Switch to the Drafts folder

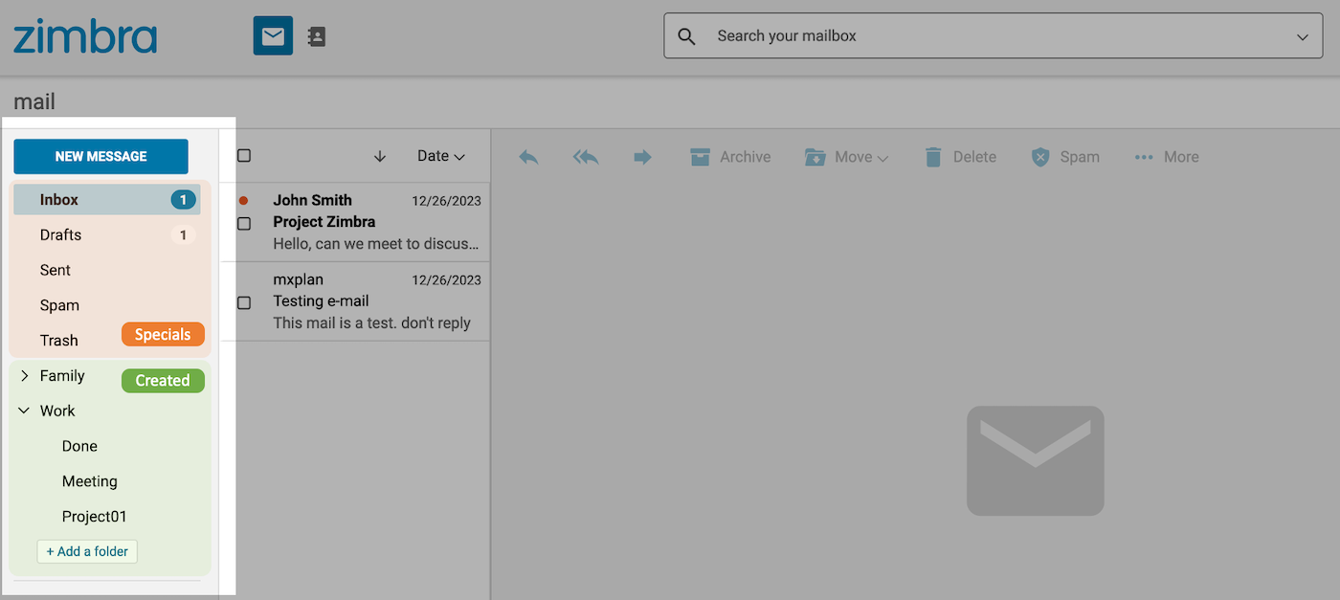60,234
